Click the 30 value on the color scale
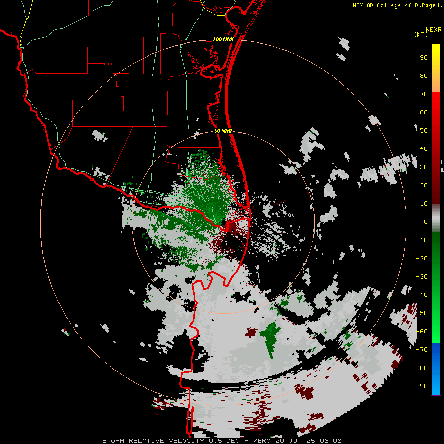The width and height of the screenshot is (444, 444). [424, 167]
